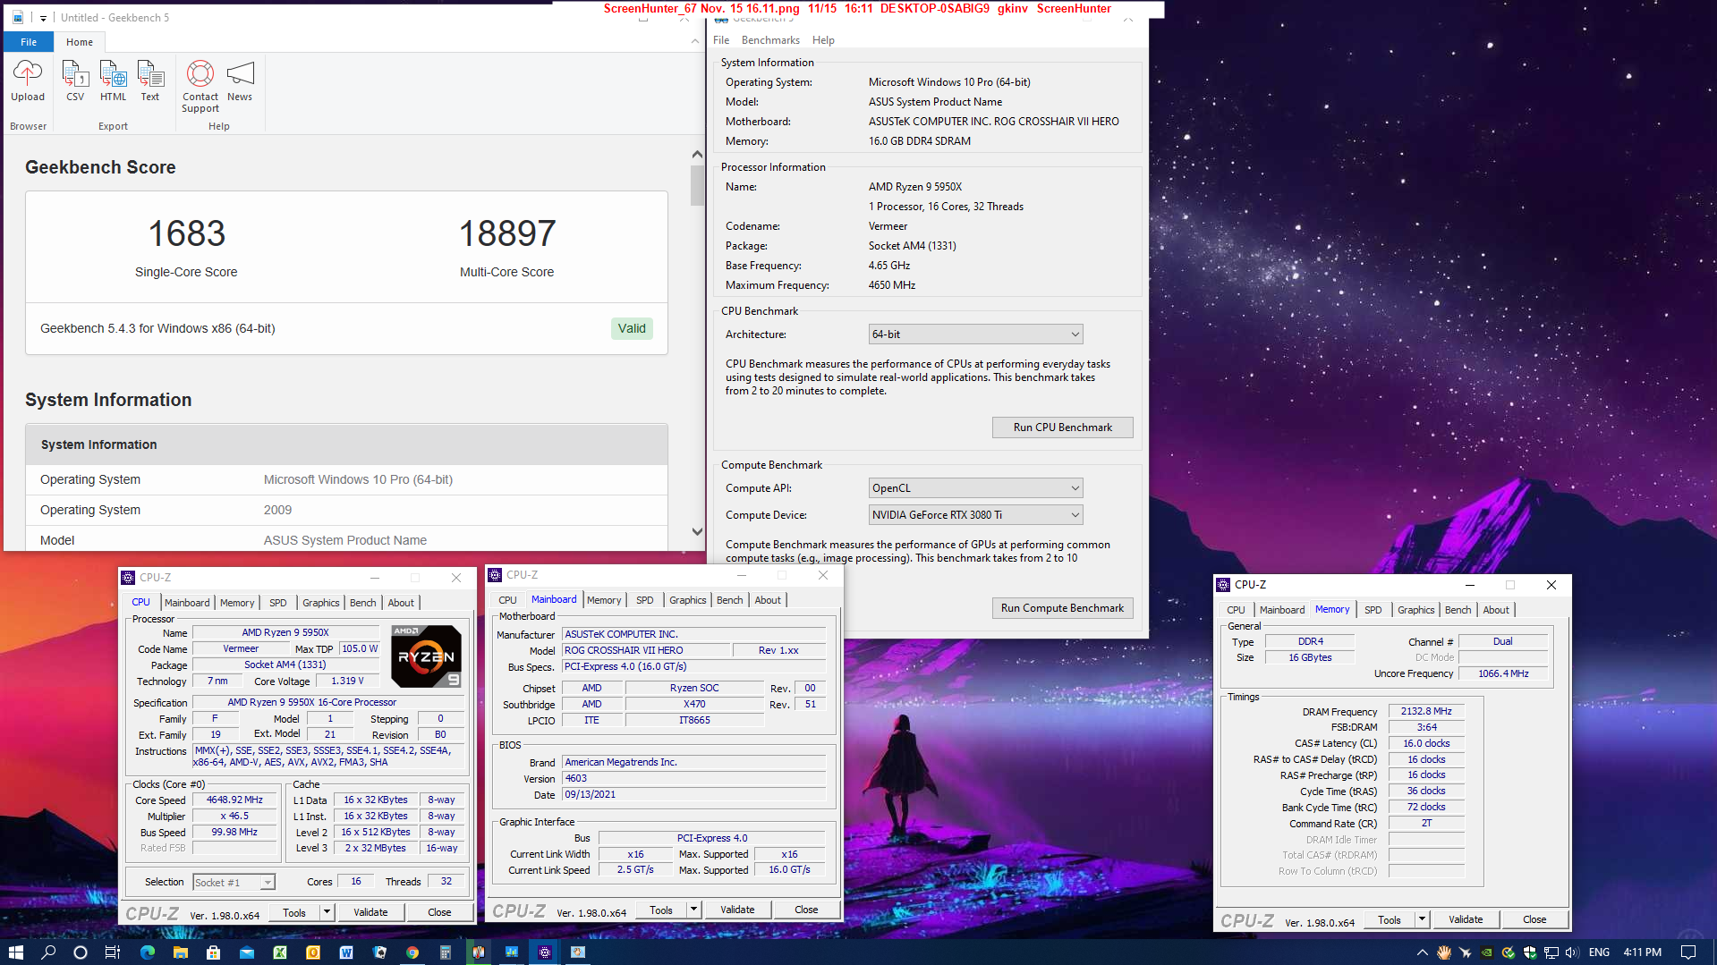This screenshot has width=1717, height=965.
Task: Open the Windows Start menu
Action: pyautogui.click(x=15, y=952)
